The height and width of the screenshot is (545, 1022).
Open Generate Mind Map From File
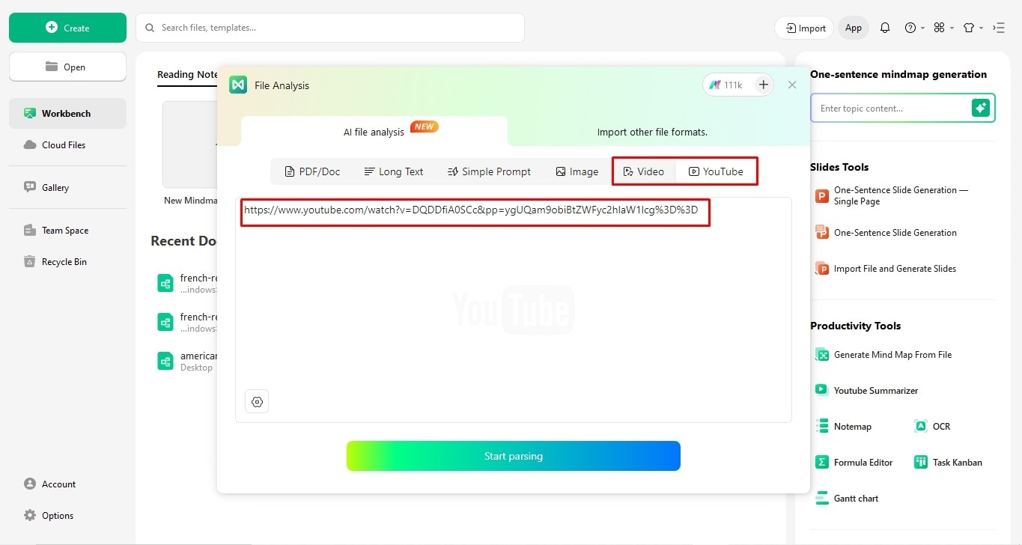[884, 355]
